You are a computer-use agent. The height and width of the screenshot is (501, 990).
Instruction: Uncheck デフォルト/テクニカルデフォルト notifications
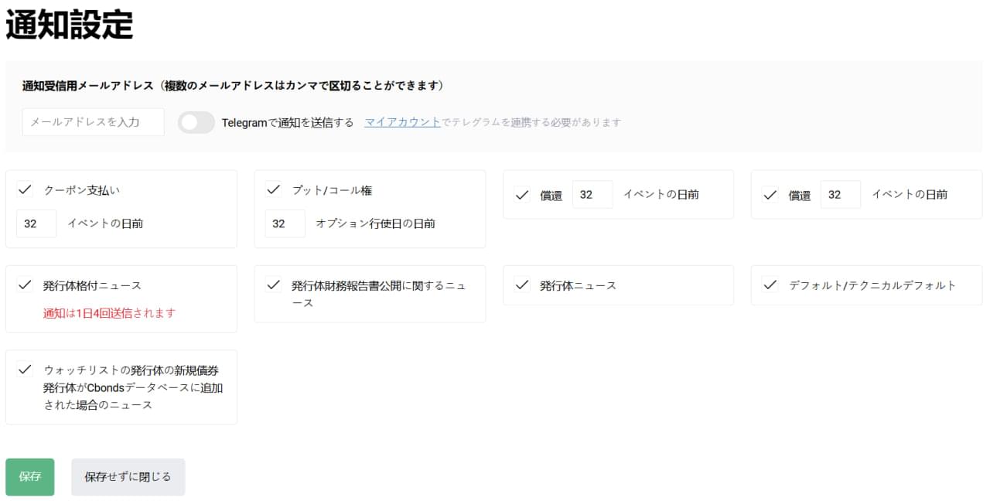point(769,285)
